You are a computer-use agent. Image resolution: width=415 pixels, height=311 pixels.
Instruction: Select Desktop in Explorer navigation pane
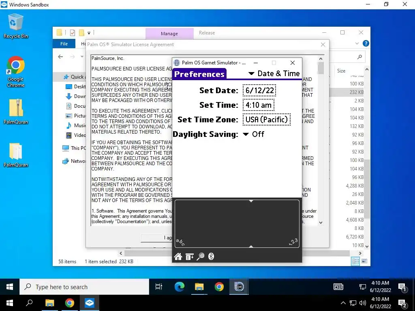point(76,87)
